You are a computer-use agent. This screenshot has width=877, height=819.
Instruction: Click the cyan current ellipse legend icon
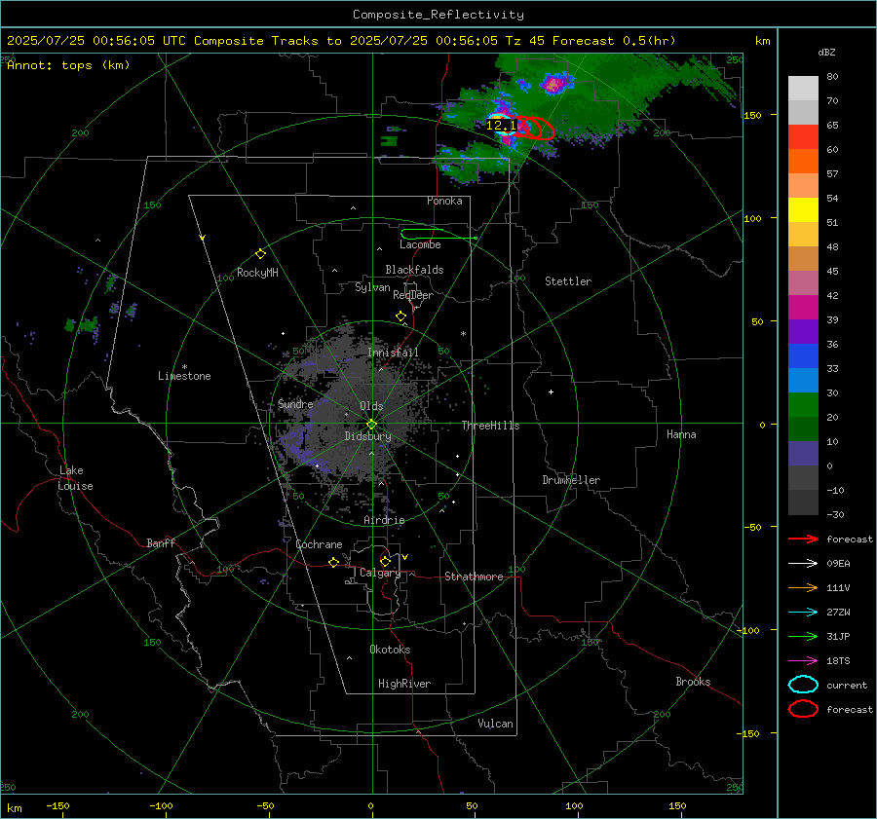click(803, 685)
